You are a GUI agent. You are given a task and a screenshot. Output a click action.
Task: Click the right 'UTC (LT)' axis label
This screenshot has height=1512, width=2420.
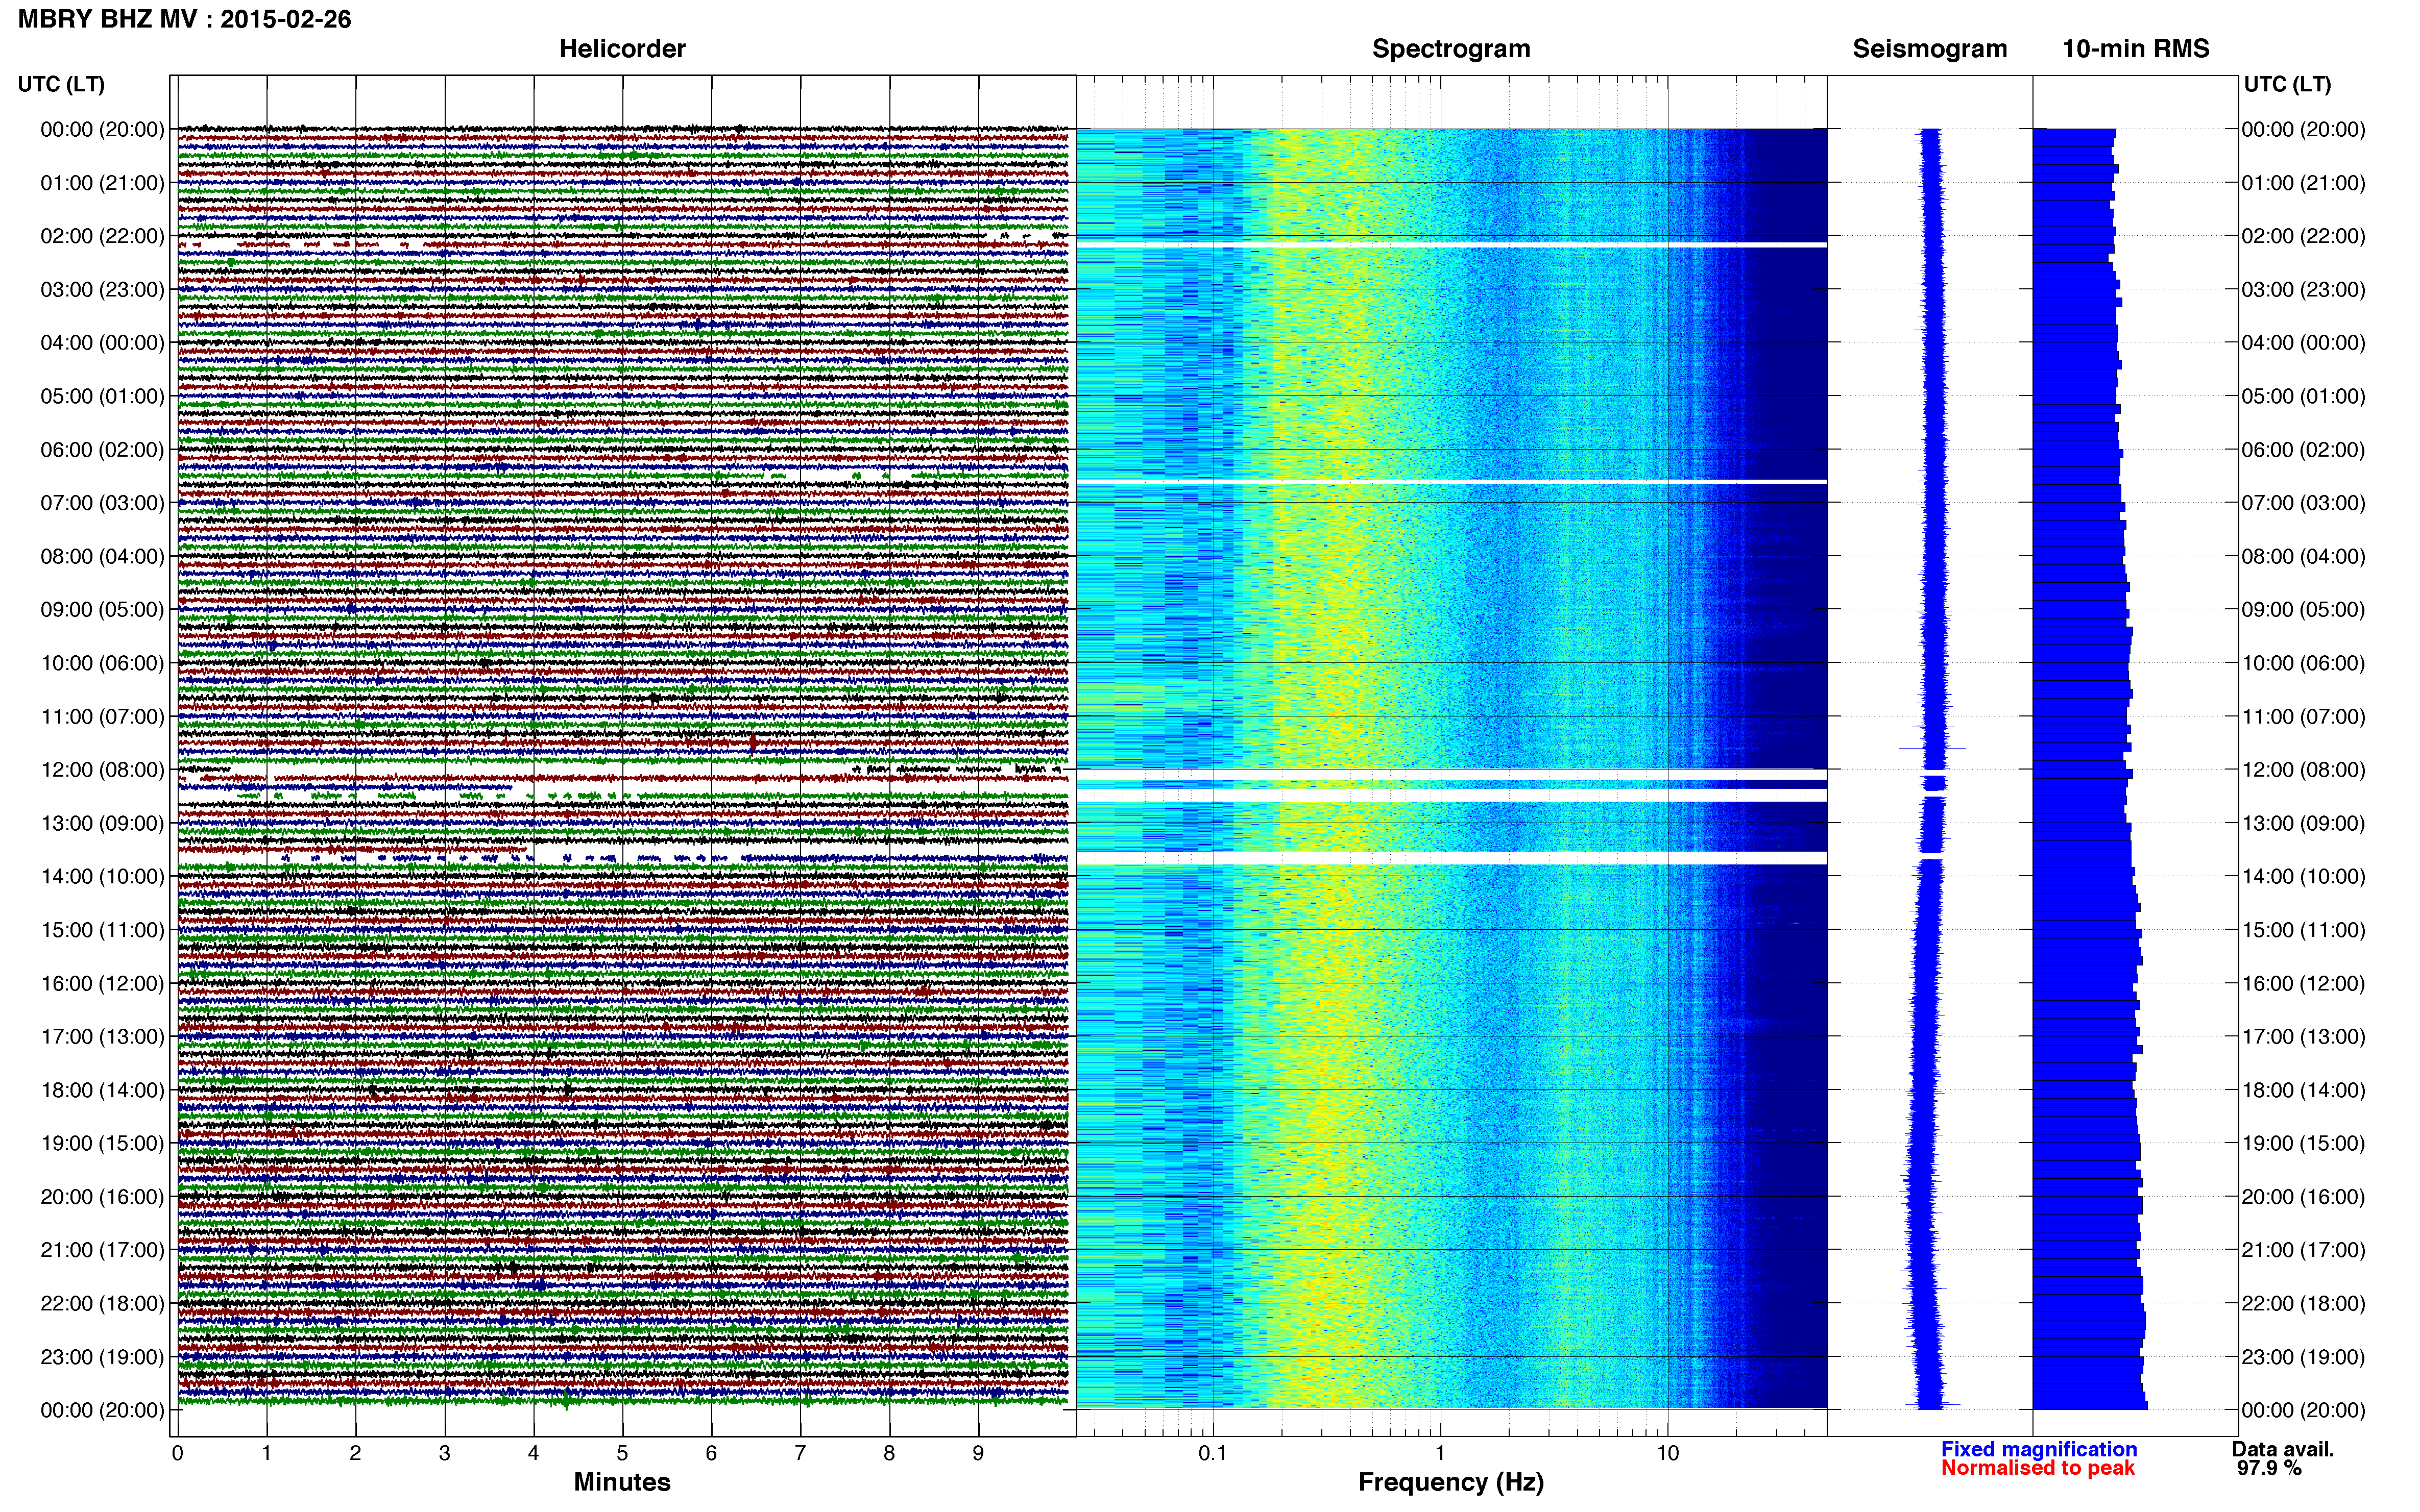coord(2287,84)
